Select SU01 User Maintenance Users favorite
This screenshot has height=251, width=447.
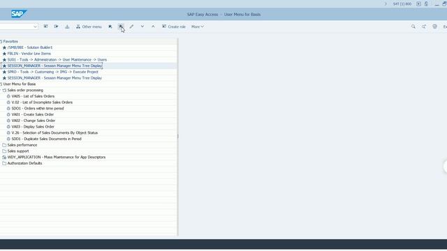(57, 60)
